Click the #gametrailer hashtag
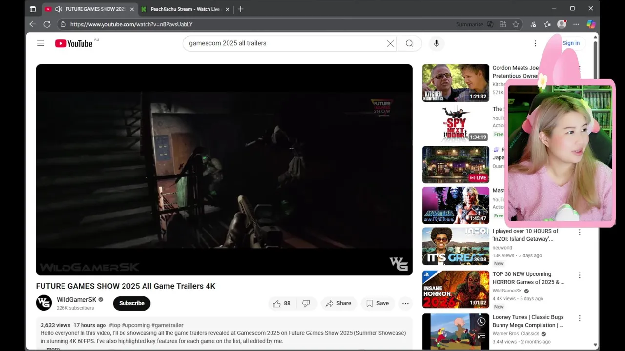This screenshot has width=625, height=351. pos(167,325)
